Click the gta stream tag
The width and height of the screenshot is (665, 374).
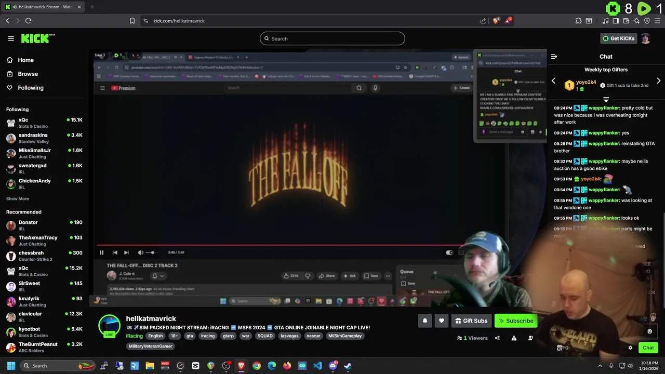click(x=190, y=336)
